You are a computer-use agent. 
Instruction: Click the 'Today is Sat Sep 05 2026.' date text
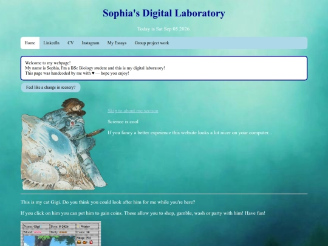pyautogui.click(x=164, y=29)
